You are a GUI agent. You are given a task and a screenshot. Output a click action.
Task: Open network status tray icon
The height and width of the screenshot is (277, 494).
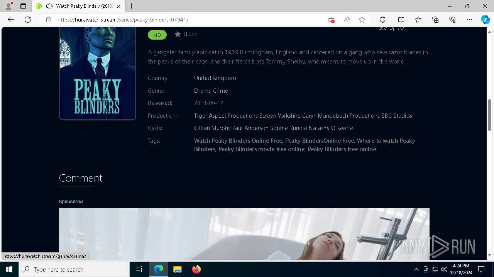coord(435,269)
